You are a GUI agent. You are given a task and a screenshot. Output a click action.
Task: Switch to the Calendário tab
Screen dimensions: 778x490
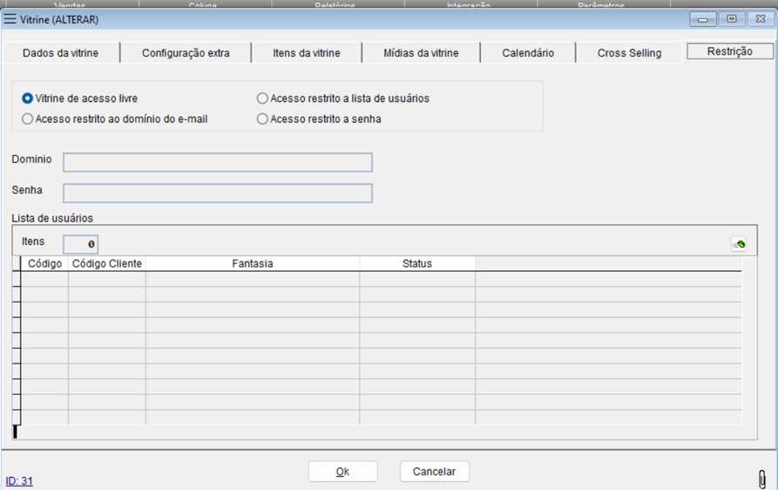[x=528, y=53]
